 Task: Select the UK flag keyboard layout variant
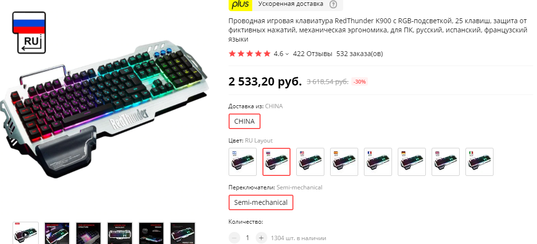[446, 162]
